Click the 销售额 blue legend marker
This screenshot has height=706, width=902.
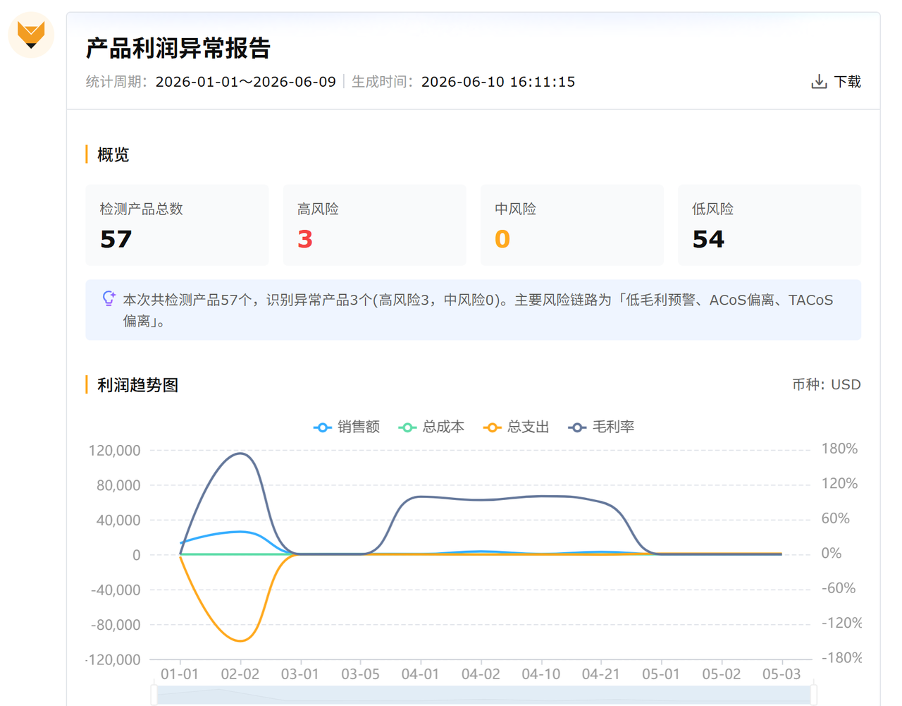(x=322, y=427)
